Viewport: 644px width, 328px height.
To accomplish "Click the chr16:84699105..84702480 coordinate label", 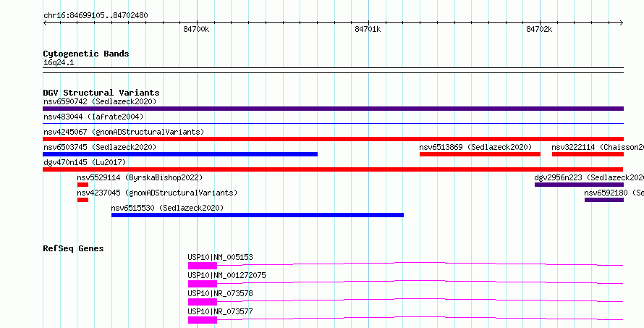I will 96,15.
